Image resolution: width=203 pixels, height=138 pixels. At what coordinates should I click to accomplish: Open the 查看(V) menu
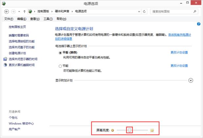pyautogui.click(x=35, y=19)
